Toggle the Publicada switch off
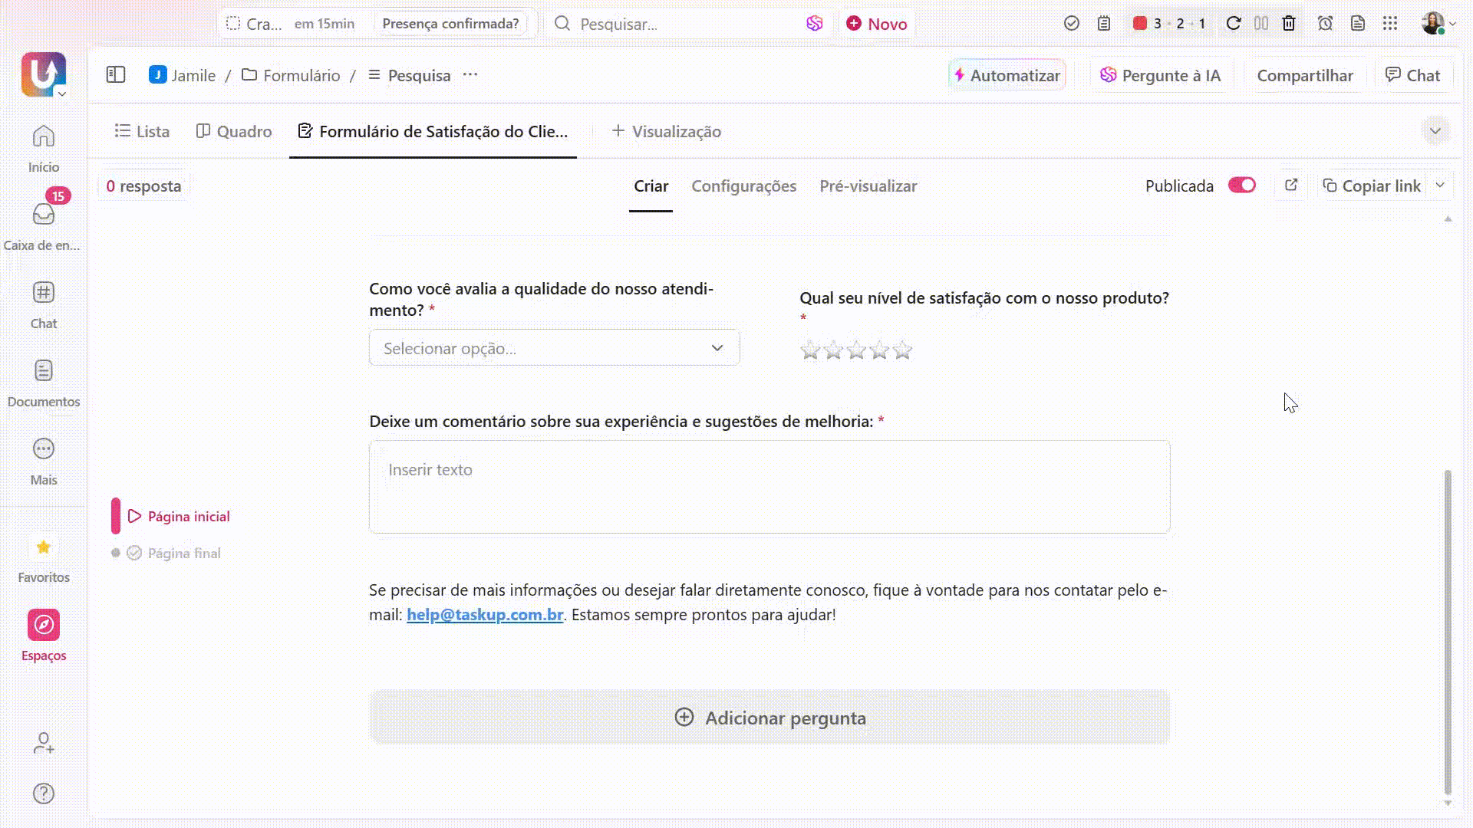 [1241, 186]
